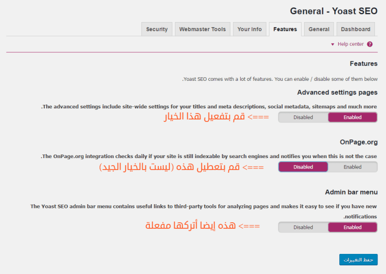This screenshot has width=386, height=274.
Task: Set Admin bar menu to Enabled
Action: coord(352,227)
